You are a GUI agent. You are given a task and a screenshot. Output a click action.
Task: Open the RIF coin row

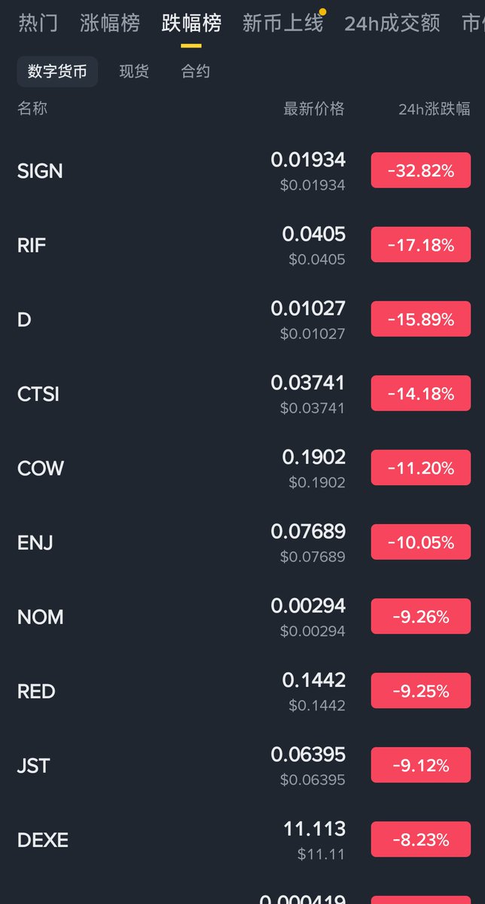point(32,245)
